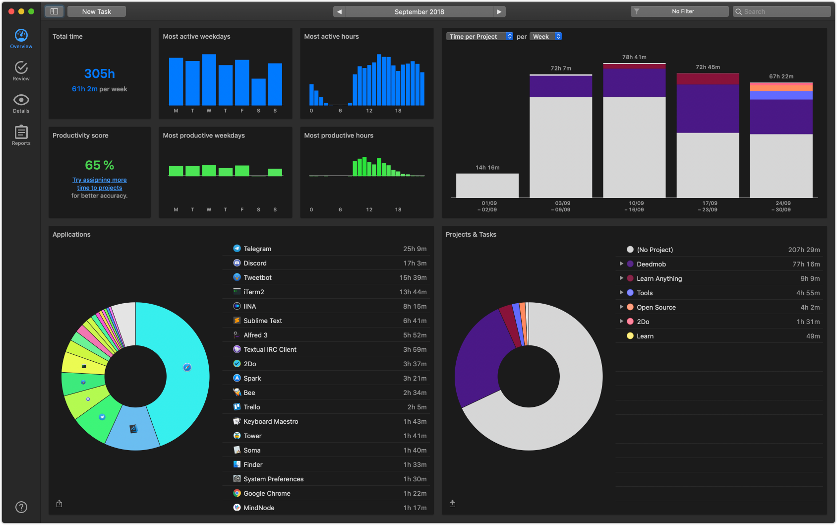Expand the Open Source project
The width and height of the screenshot is (837, 525).
coord(621,307)
